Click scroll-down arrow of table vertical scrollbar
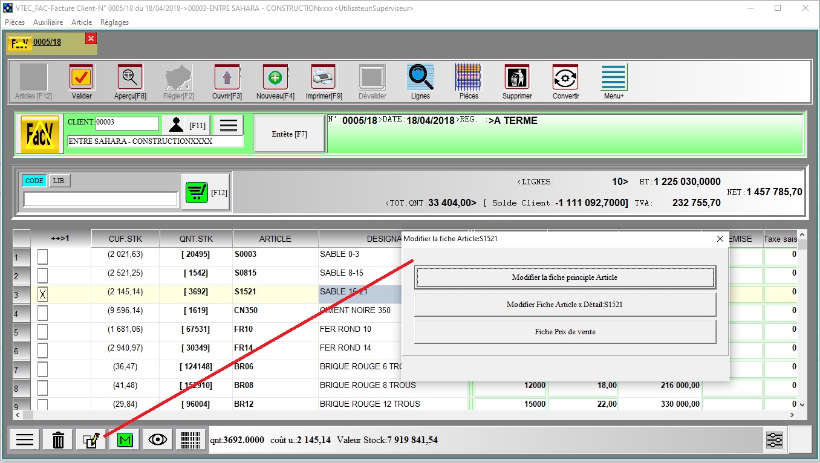This screenshot has width=820, height=463. 802,404
